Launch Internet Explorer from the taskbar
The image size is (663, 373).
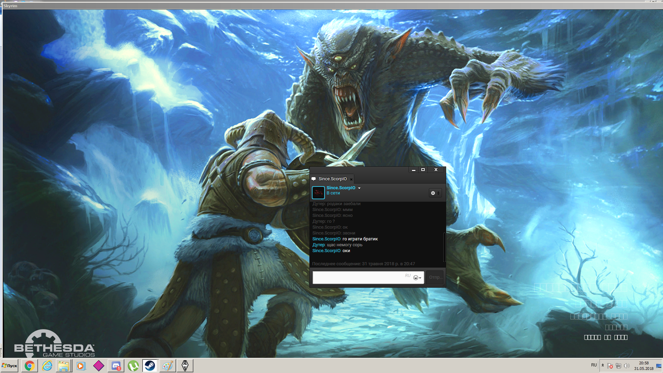47,366
